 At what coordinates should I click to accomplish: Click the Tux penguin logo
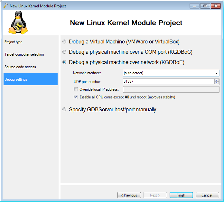coord(18,23)
